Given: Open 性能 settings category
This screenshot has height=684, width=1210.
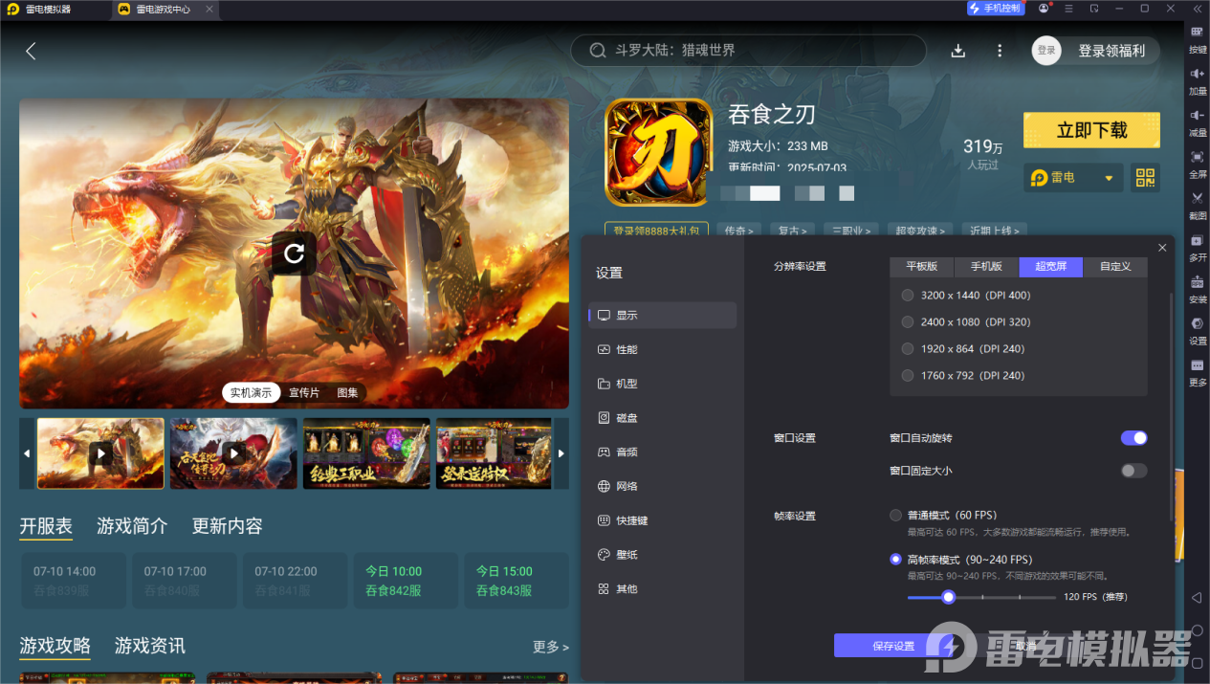Looking at the screenshot, I should coord(662,349).
